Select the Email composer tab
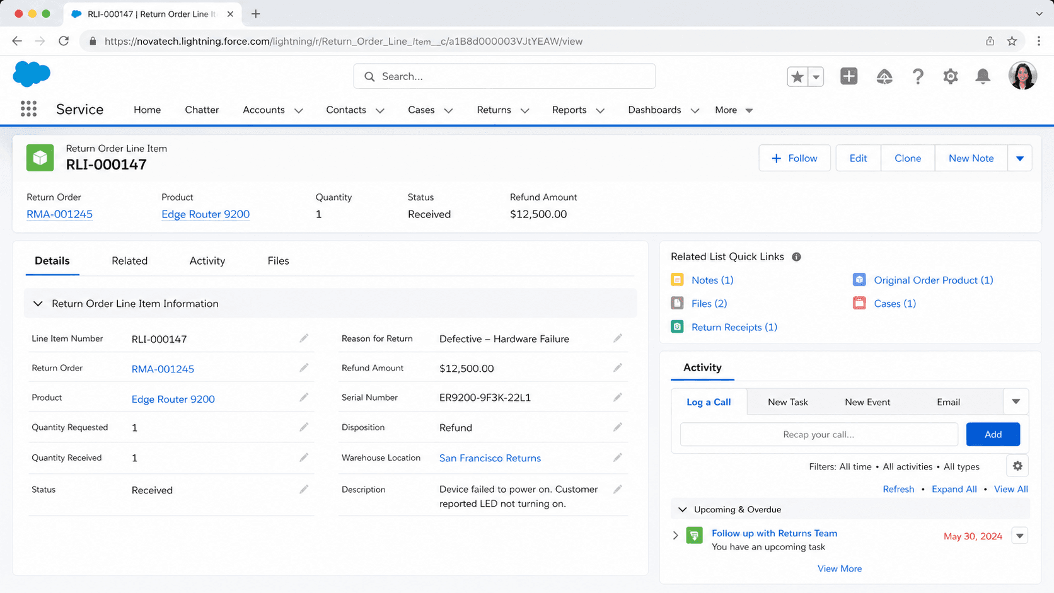 tap(948, 402)
